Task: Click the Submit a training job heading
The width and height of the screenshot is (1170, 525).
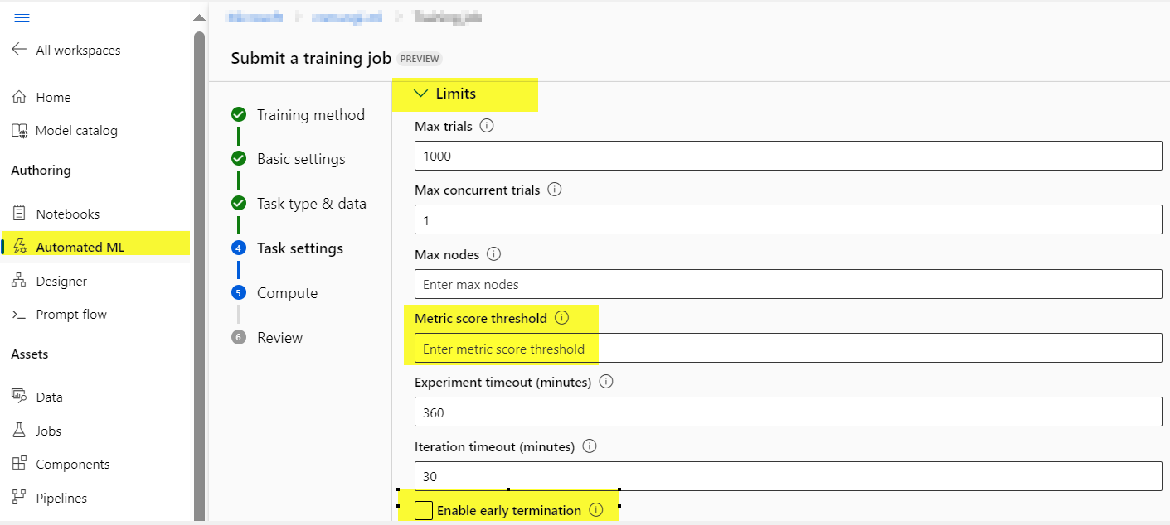Action: tap(312, 58)
